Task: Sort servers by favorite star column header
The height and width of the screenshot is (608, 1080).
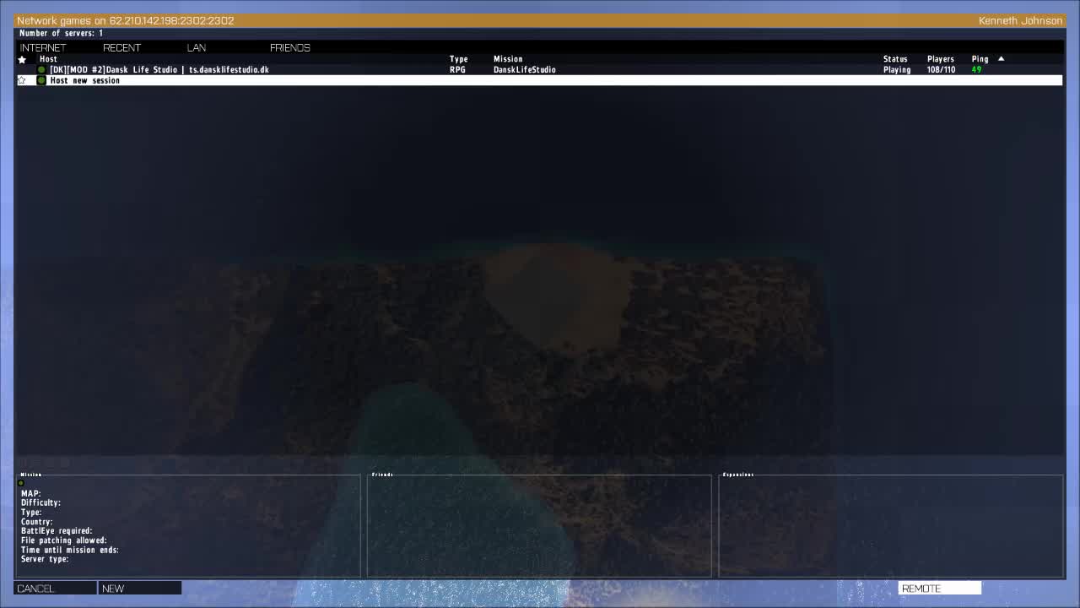Action: pyautogui.click(x=22, y=59)
